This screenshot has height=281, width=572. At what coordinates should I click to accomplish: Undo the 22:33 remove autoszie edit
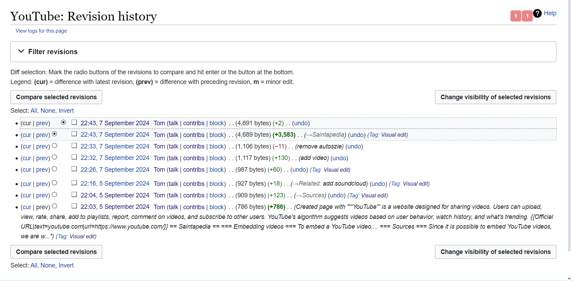click(354, 146)
